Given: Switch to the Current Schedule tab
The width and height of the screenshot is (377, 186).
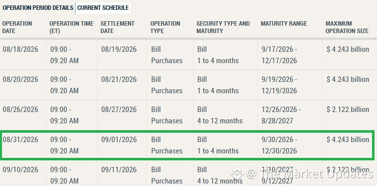Looking at the screenshot, I should (x=103, y=8).
